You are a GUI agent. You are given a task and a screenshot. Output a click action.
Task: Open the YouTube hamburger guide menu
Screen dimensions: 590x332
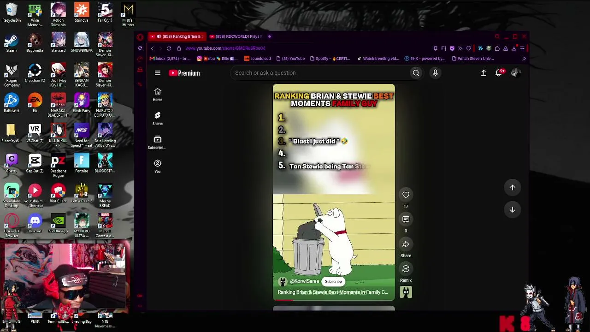click(x=158, y=73)
